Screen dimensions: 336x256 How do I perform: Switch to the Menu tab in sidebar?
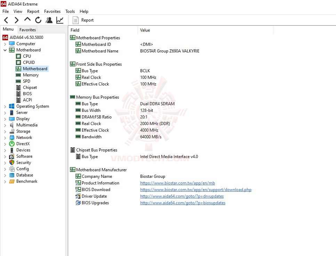8,29
